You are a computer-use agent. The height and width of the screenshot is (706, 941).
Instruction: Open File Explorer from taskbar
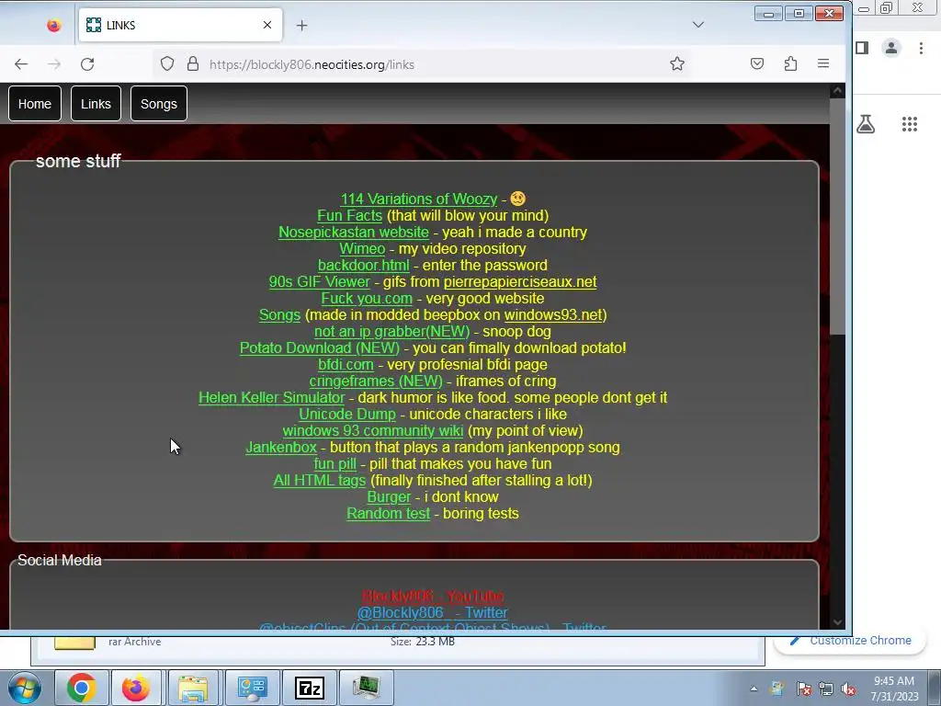(193, 688)
